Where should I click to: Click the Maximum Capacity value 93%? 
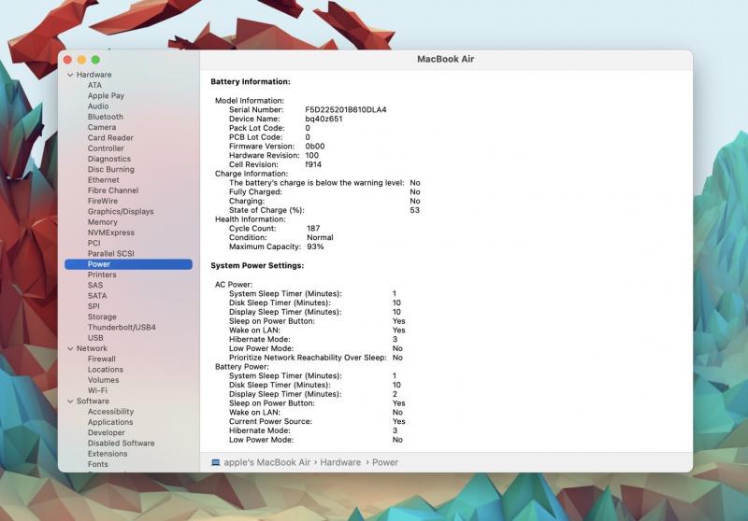click(315, 246)
